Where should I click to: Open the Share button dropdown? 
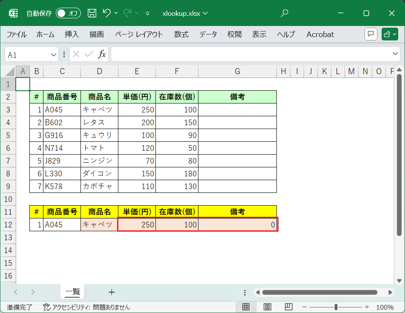coord(389,34)
